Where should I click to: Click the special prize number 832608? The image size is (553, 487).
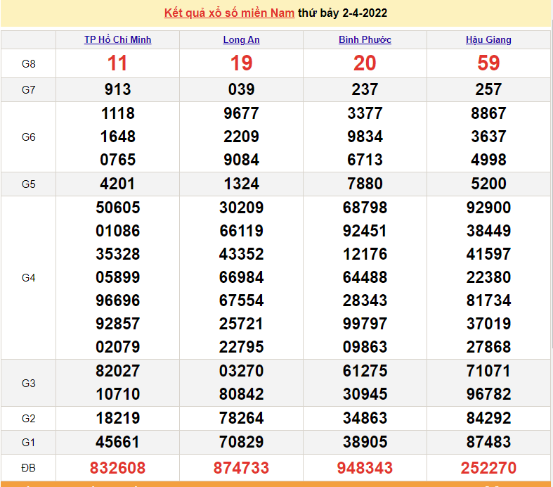point(117,468)
